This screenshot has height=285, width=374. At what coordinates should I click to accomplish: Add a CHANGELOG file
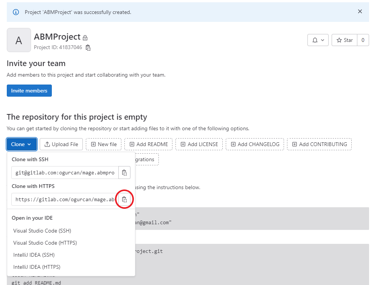(255, 144)
